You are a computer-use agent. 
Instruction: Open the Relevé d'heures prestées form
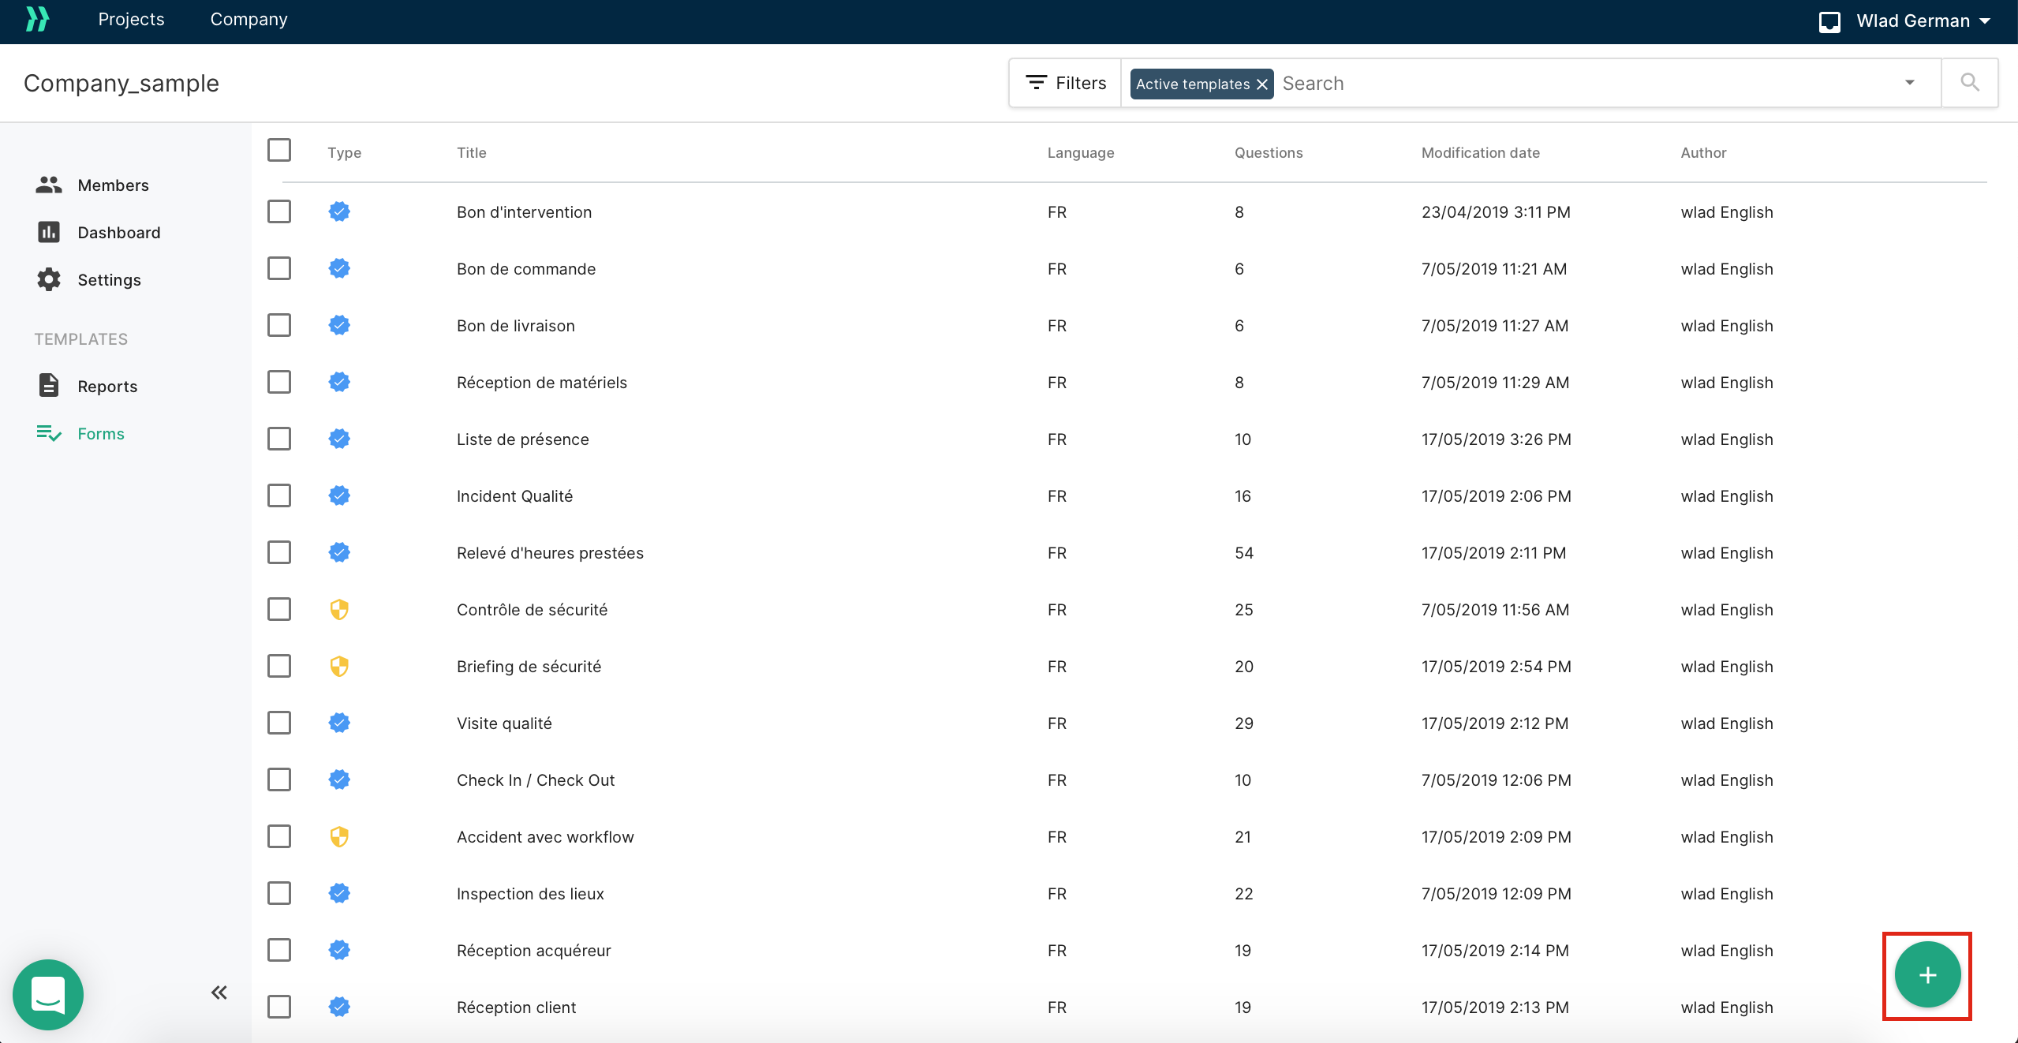[x=550, y=553]
